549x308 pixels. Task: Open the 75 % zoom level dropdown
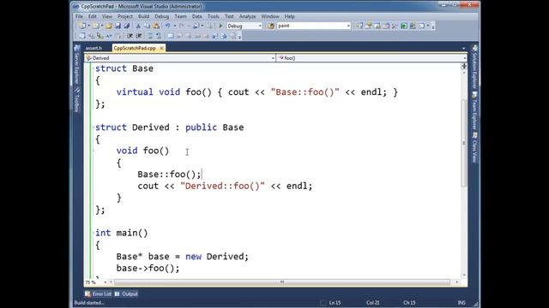pos(106,282)
